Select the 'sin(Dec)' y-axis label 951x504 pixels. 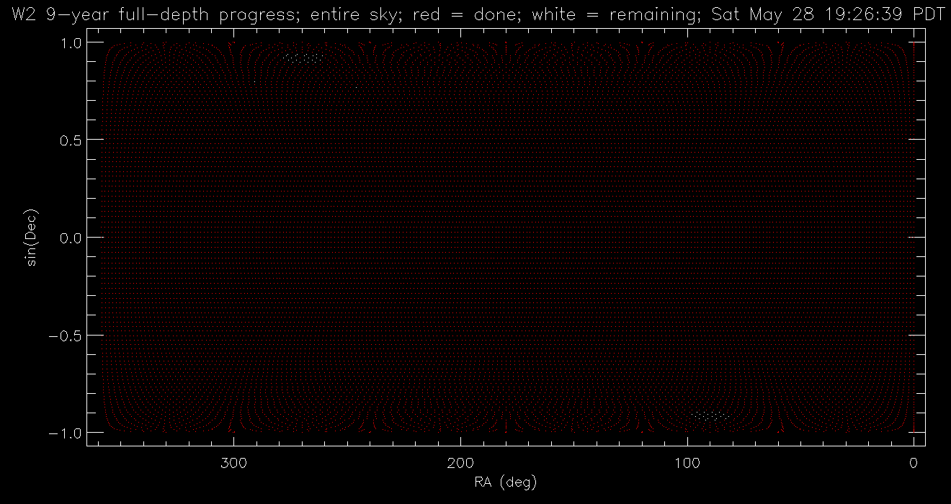pyautogui.click(x=32, y=237)
